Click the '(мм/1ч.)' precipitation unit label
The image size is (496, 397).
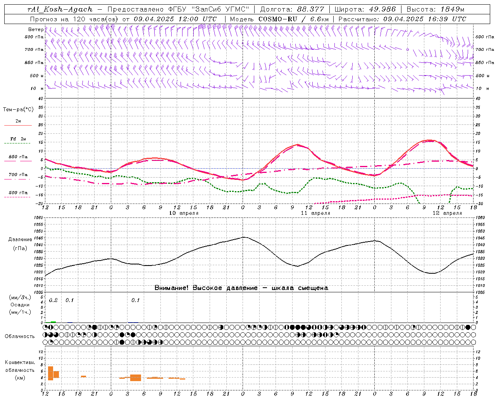click(20, 312)
